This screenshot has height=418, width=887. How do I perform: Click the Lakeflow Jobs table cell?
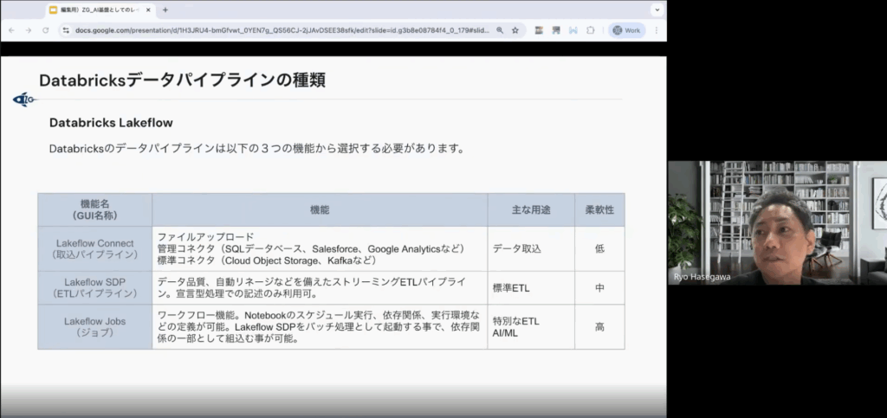(95, 326)
